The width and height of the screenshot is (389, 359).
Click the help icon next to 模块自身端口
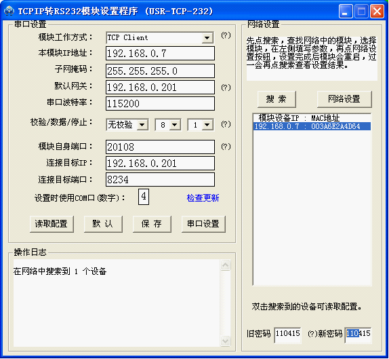pyautogui.click(x=226, y=147)
